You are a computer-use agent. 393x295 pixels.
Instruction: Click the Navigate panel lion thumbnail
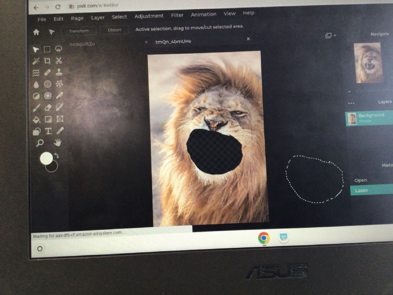pyautogui.click(x=369, y=63)
